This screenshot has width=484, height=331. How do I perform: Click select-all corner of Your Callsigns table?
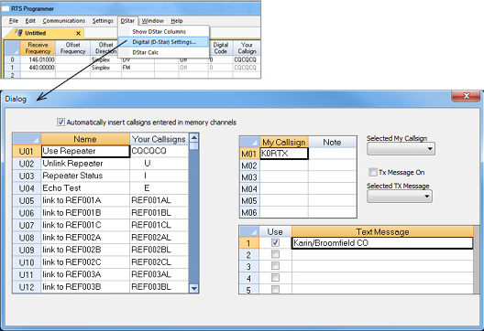click(27, 139)
